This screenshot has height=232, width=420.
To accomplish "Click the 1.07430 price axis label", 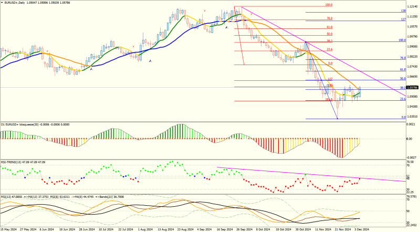I will [412, 67].
